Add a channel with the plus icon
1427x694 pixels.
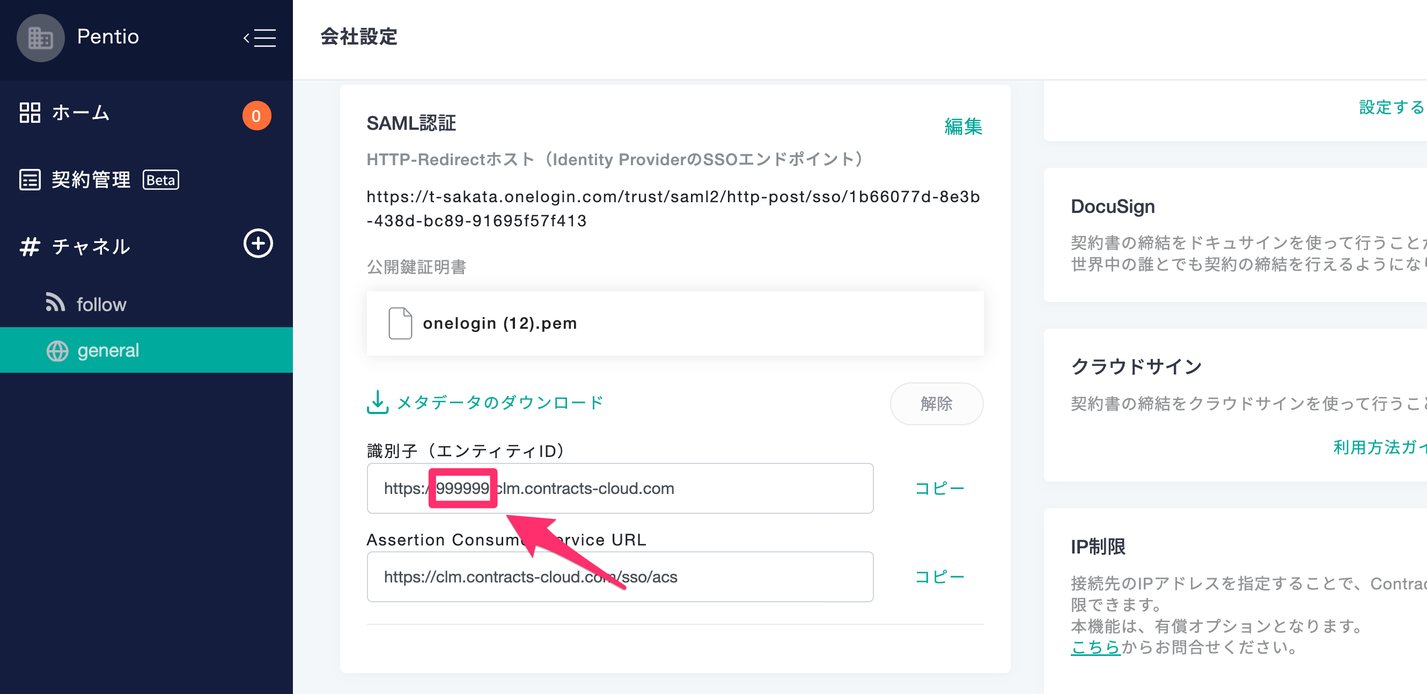258,243
